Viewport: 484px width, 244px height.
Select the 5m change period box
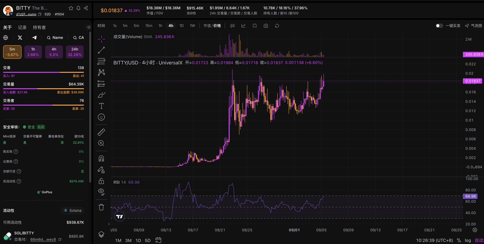[13, 52]
